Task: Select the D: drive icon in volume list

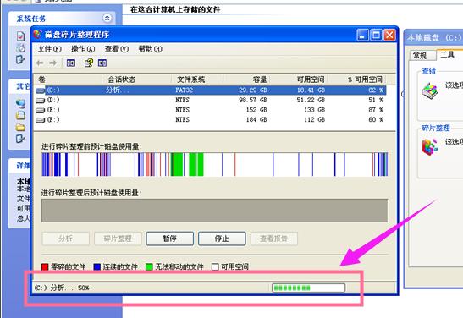Action: click(x=40, y=101)
